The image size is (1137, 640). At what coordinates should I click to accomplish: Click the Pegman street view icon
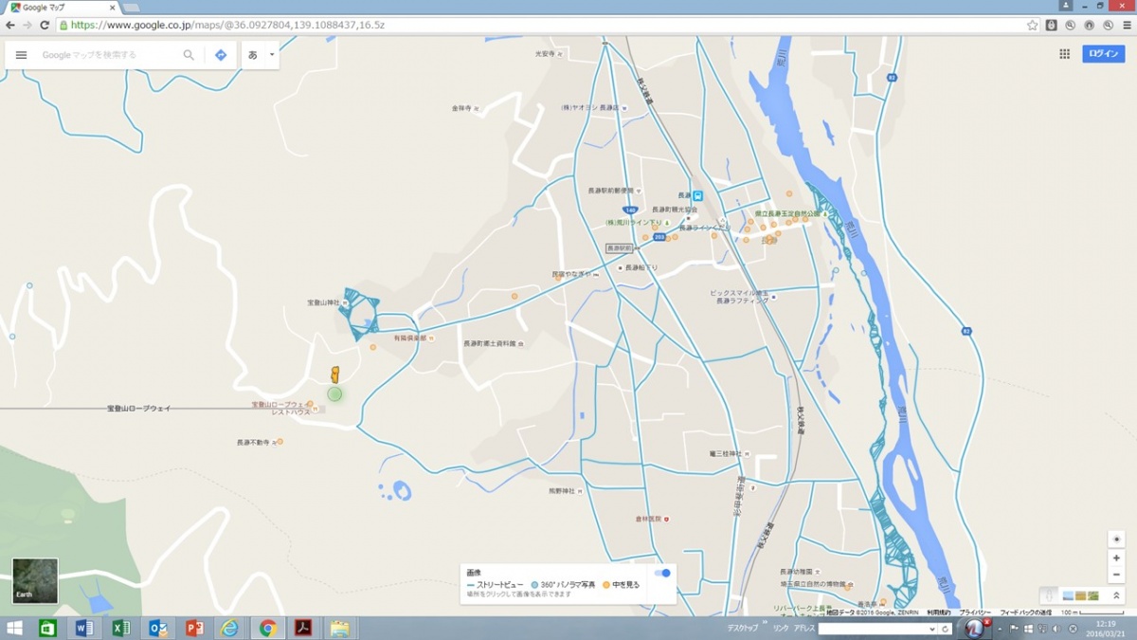pyautogui.click(x=1048, y=595)
